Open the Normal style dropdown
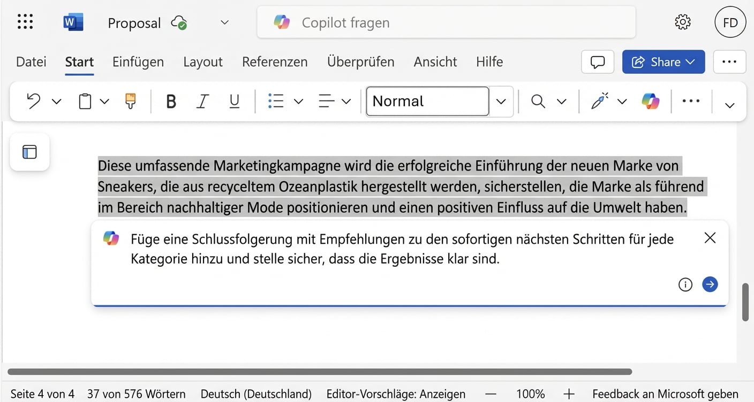This screenshot has width=754, height=402. (x=500, y=101)
